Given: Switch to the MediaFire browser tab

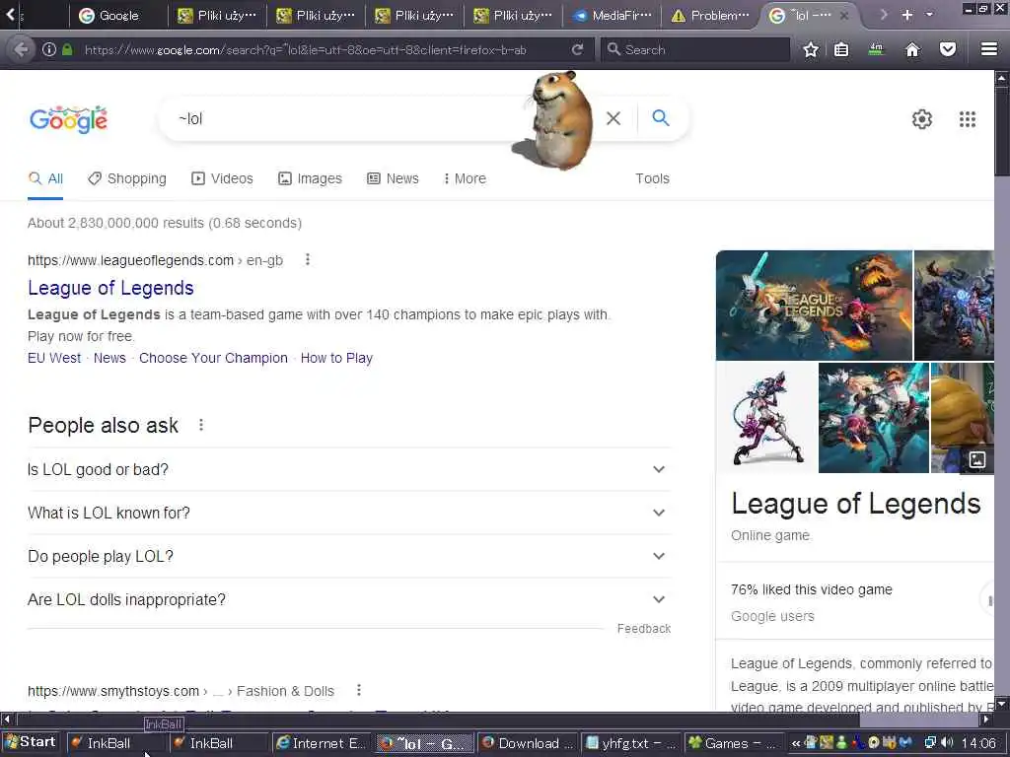Looking at the screenshot, I should click(613, 16).
